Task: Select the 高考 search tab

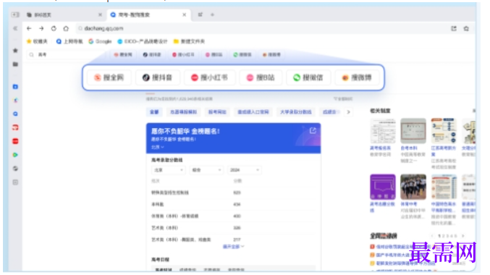Action: coord(148,14)
